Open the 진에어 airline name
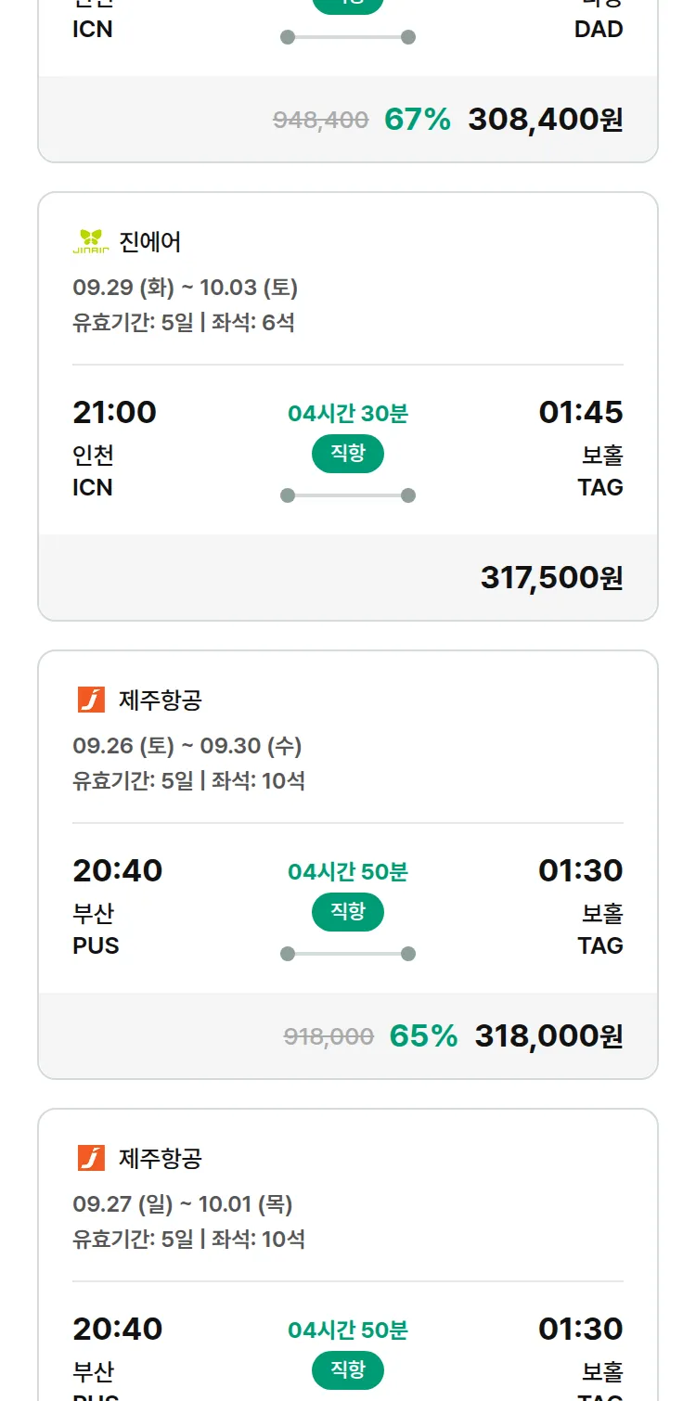 point(150,242)
